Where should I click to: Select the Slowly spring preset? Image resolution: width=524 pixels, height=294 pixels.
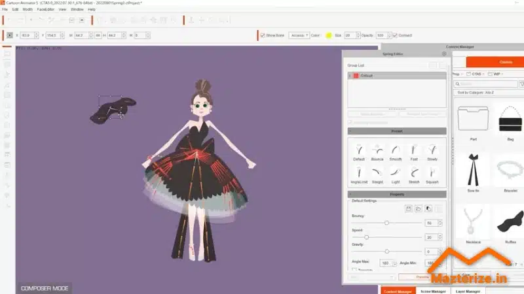coord(432,153)
